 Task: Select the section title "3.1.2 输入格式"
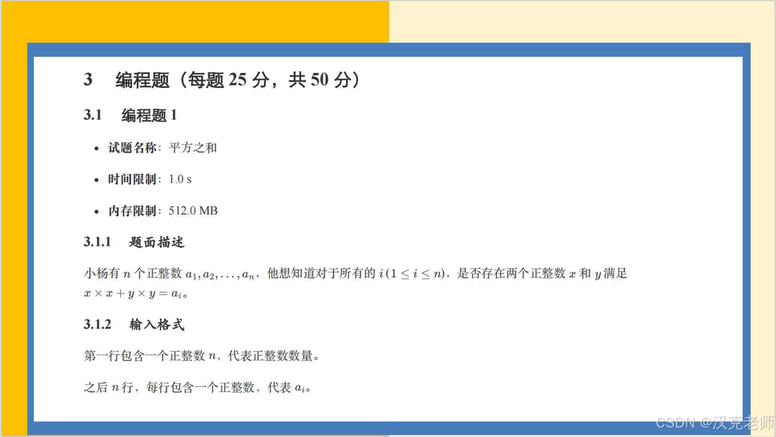pos(134,324)
